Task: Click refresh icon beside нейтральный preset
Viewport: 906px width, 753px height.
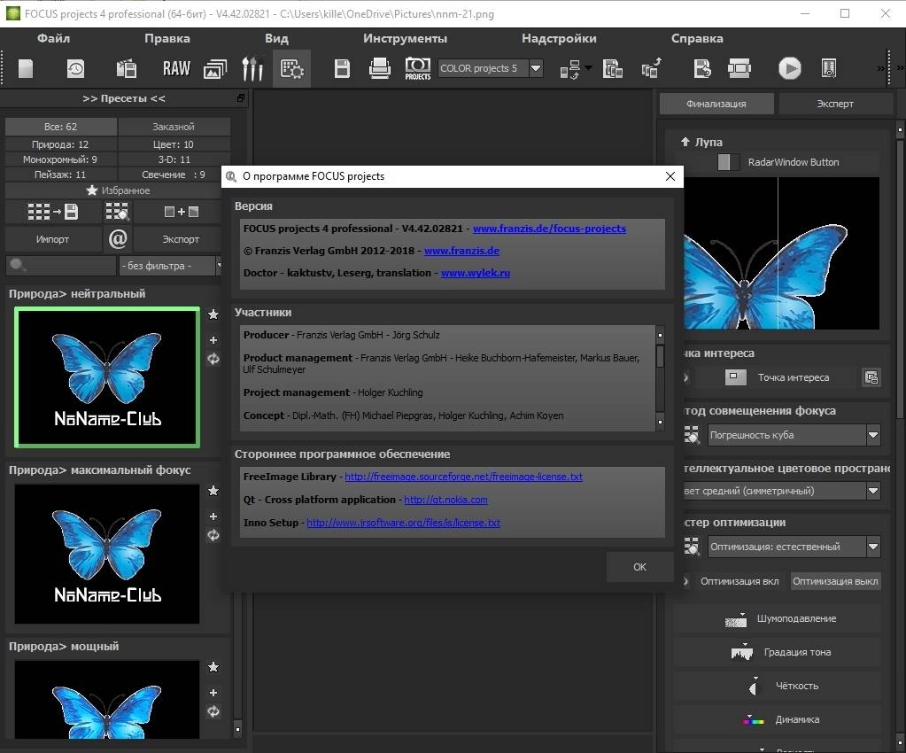Action: [x=213, y=359]
